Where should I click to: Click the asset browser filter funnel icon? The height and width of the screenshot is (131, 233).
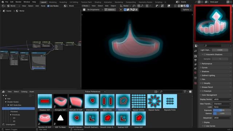point(185,92)
